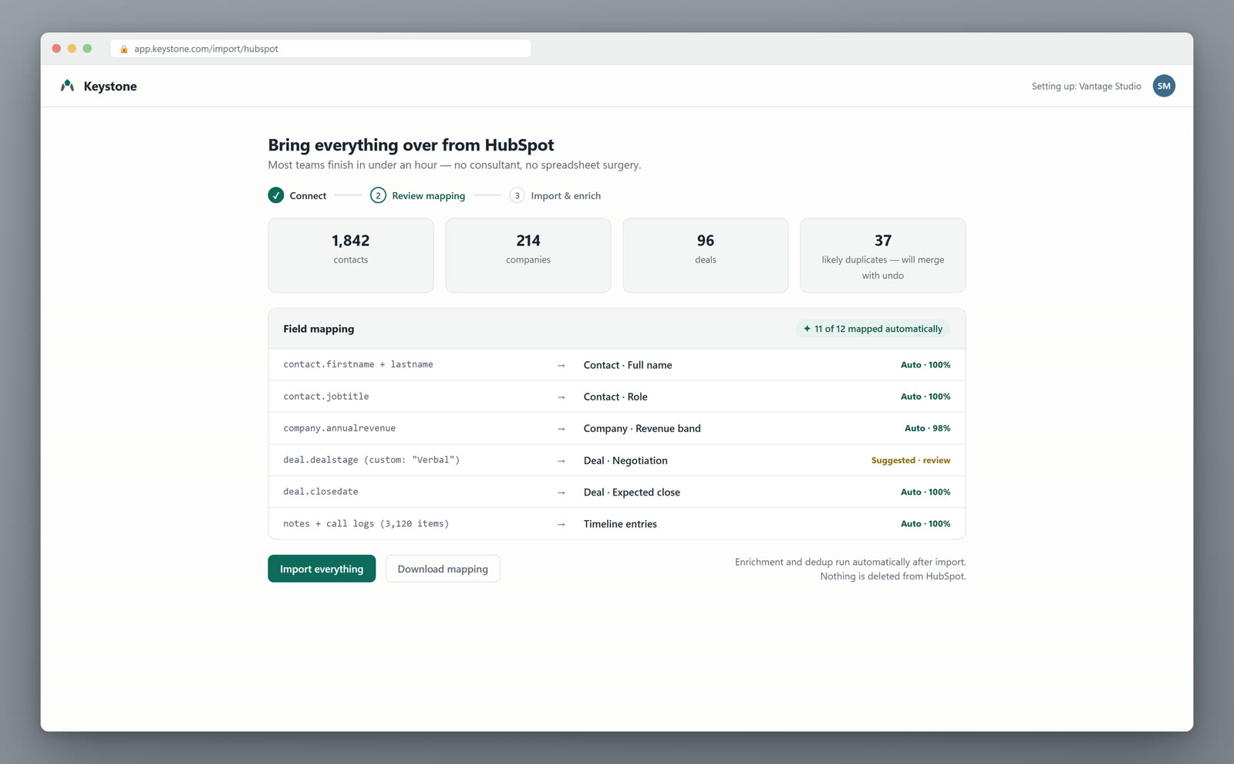Click Suggested · review status

coord(911,461)
